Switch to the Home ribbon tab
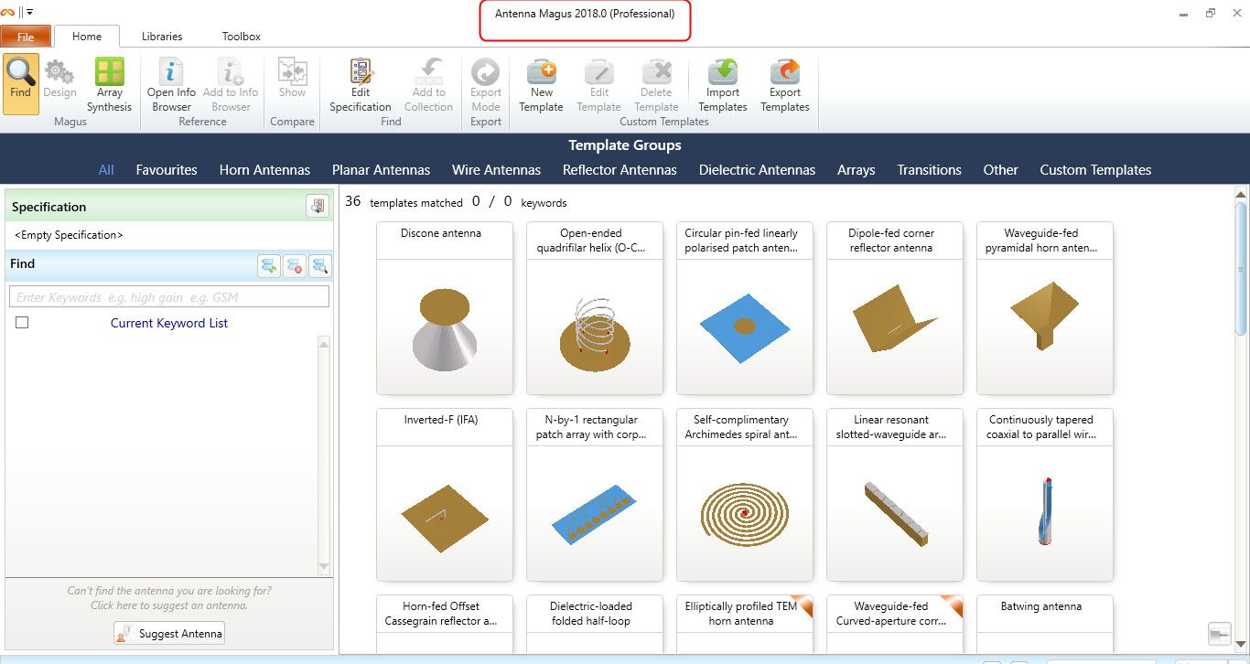The height and width of the screenshot is (664, 1250). (87, 37)
